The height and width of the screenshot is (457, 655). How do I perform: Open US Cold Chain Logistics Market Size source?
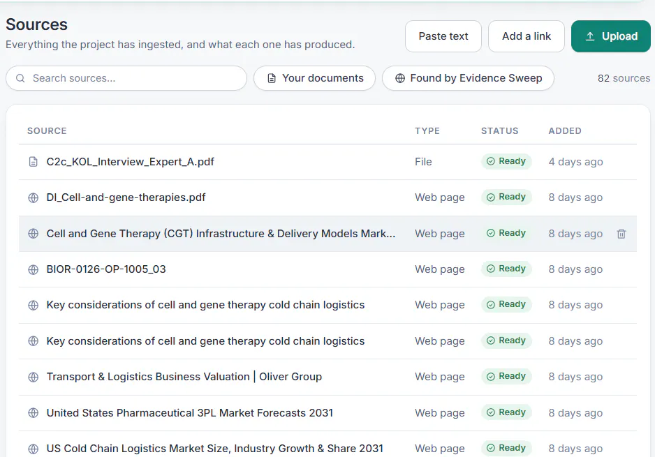pos(214,449)
